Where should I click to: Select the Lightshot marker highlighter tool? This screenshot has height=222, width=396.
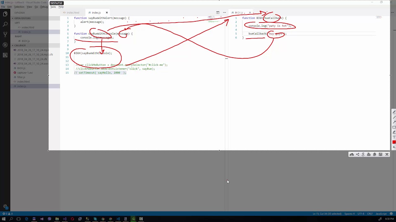tap(394, 132)
